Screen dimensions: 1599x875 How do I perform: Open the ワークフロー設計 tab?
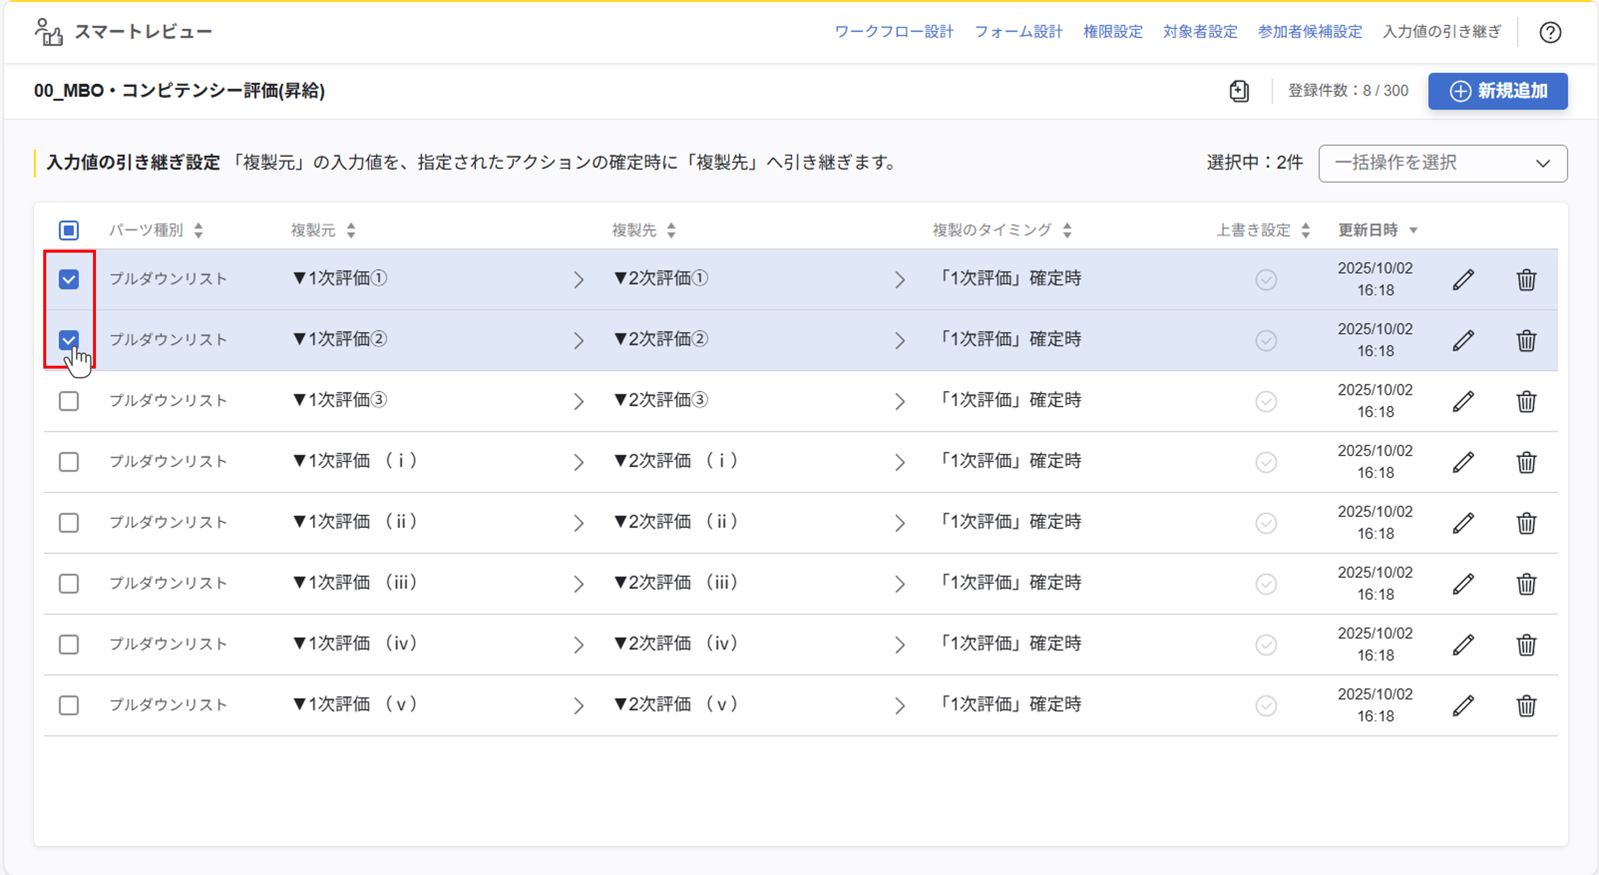(893, 32)
